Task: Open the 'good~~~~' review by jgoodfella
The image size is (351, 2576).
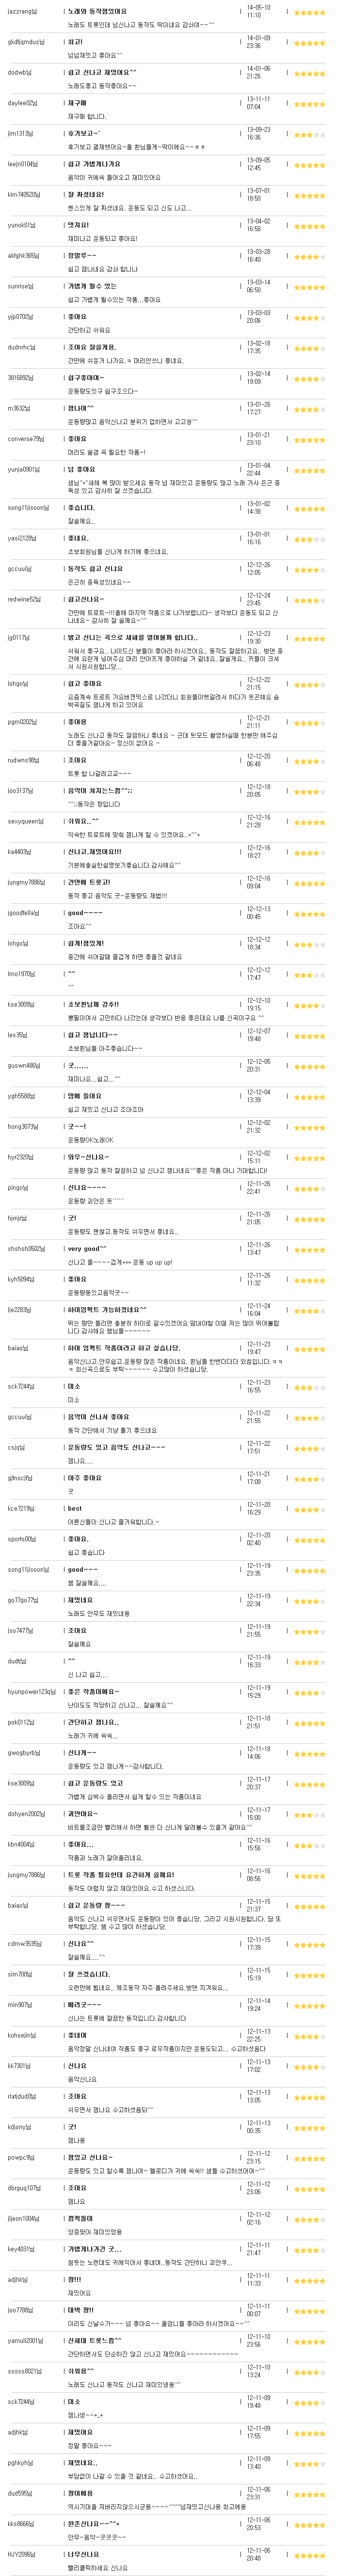Action: 84,913
